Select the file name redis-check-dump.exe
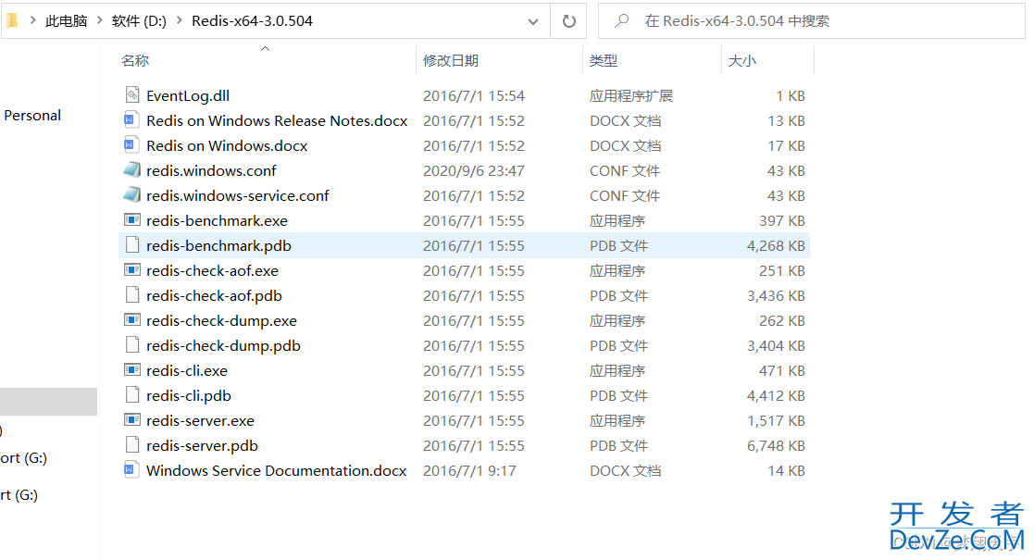The width and height of the screenshot is (1034, 560). pyautogui.click(x=221, y=320)
